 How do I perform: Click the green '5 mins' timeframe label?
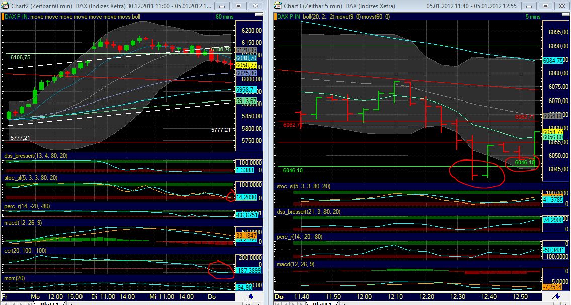click(x=529, y=17)
